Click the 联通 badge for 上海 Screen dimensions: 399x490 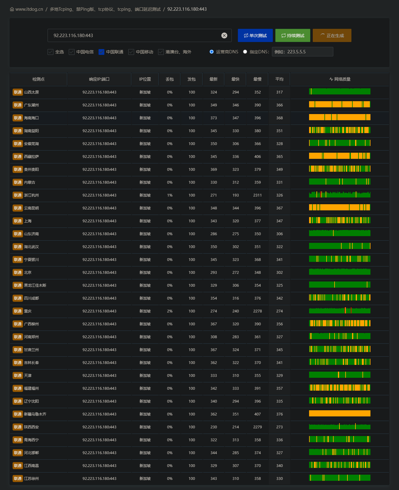click(18, 221)
